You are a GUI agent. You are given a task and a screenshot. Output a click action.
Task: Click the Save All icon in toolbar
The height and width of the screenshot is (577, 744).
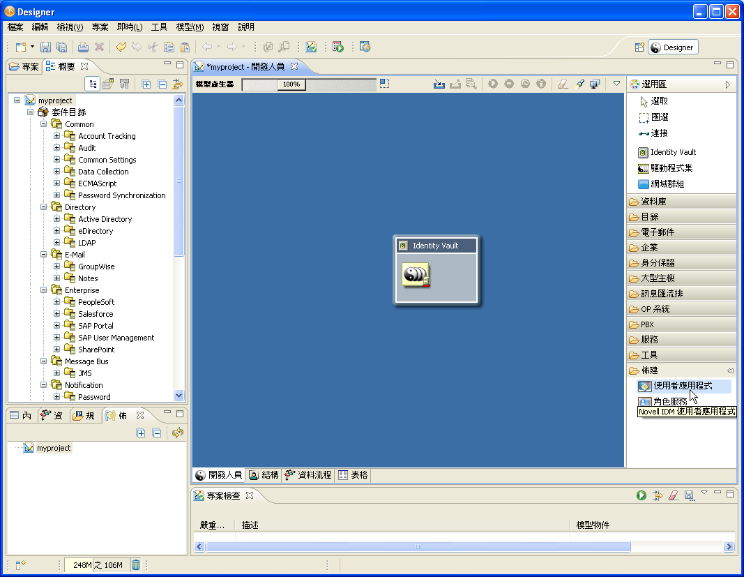[x=61, y=47]
